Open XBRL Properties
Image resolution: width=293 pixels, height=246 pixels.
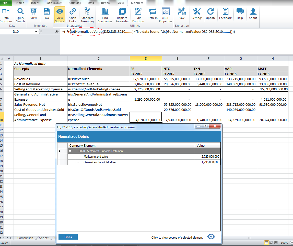point(165,15)
